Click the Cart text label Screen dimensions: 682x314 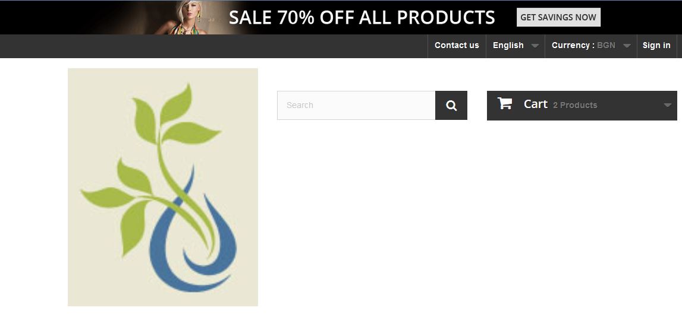tap(535, 104)
